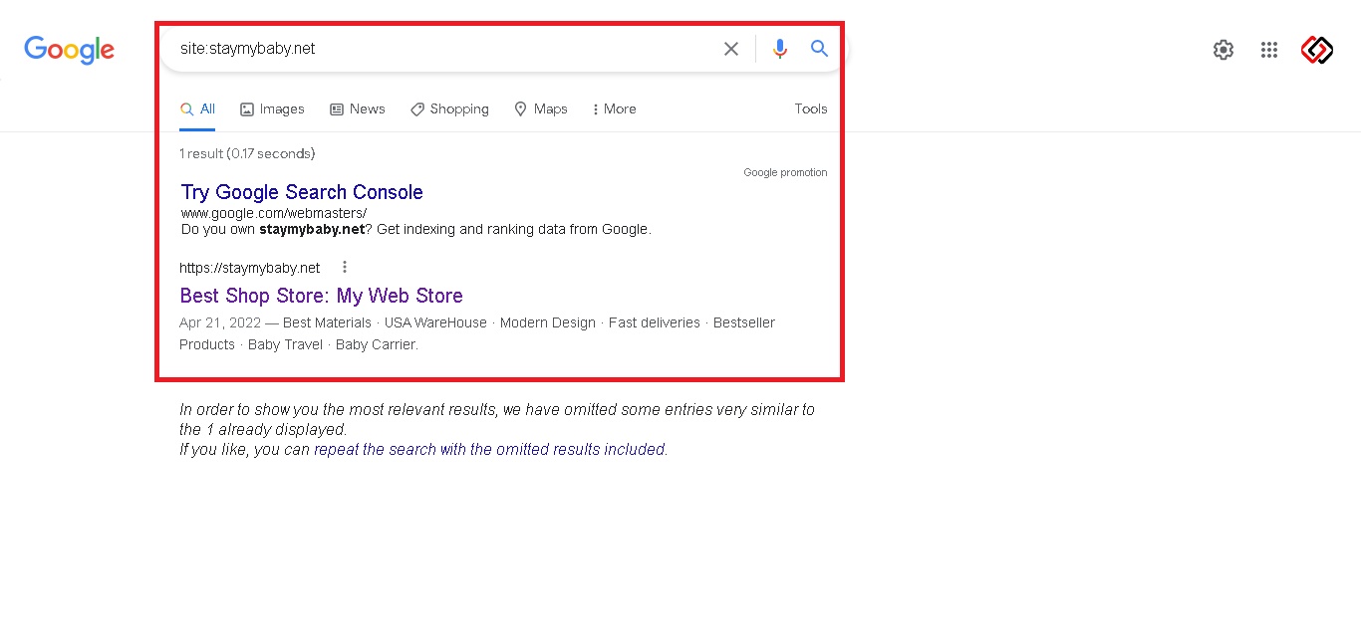Click the 'Apr 21, 2022' result date
1361x639 pixels.
point(220,322)
